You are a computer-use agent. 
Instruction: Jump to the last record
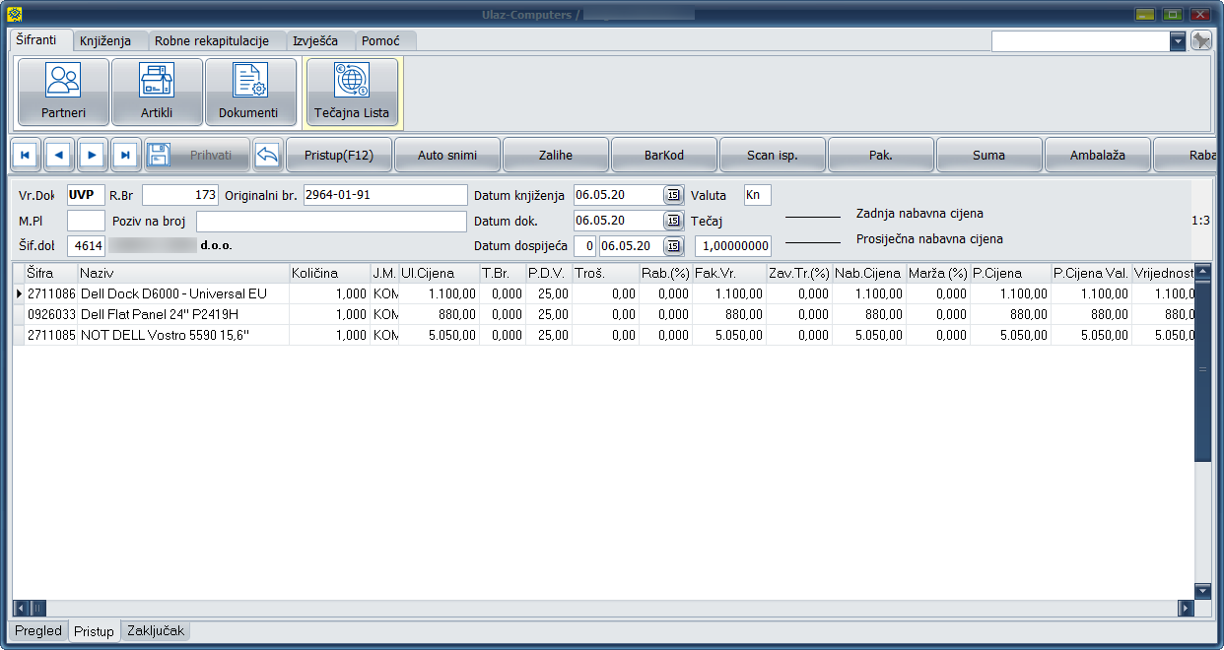pyautogui.click(x=126, y=156)
